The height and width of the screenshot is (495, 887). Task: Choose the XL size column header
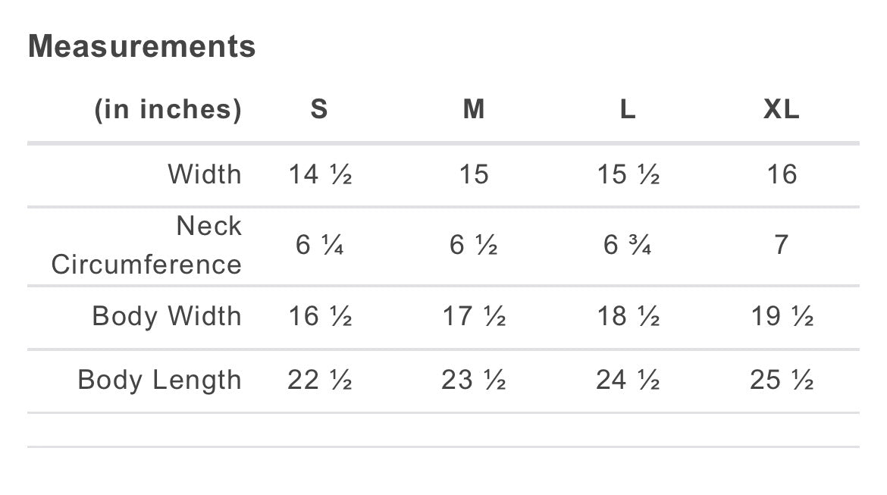[x=782, y=110]
